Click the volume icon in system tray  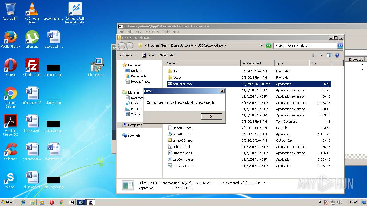tap(340, 202)
